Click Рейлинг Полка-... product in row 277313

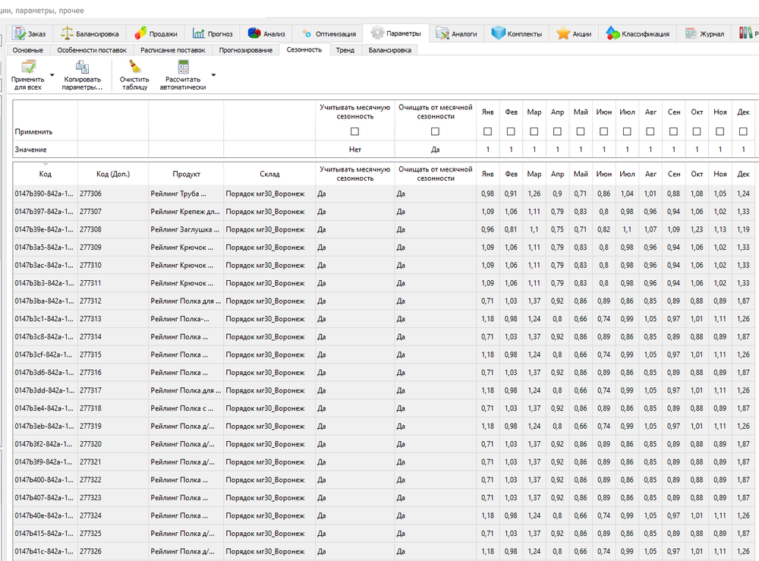pos(186,319)
